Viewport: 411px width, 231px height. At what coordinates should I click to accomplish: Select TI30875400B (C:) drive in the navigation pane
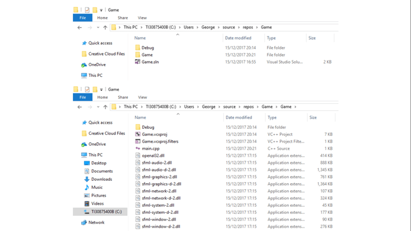100,212
